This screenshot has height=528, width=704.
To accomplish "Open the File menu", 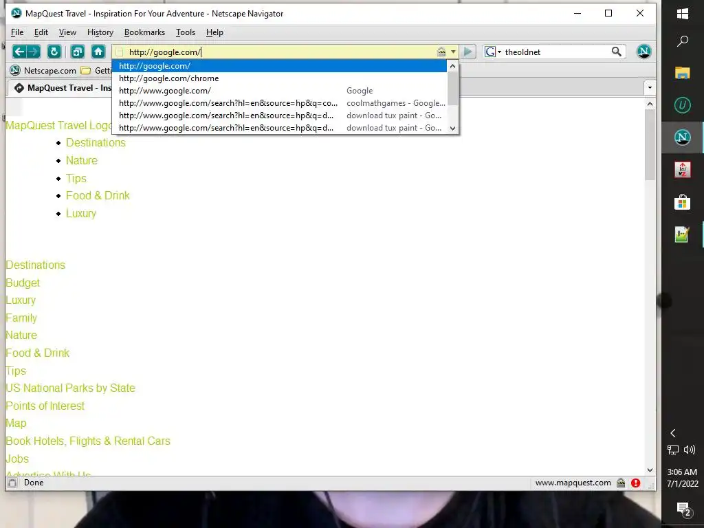I will (17, 32).
